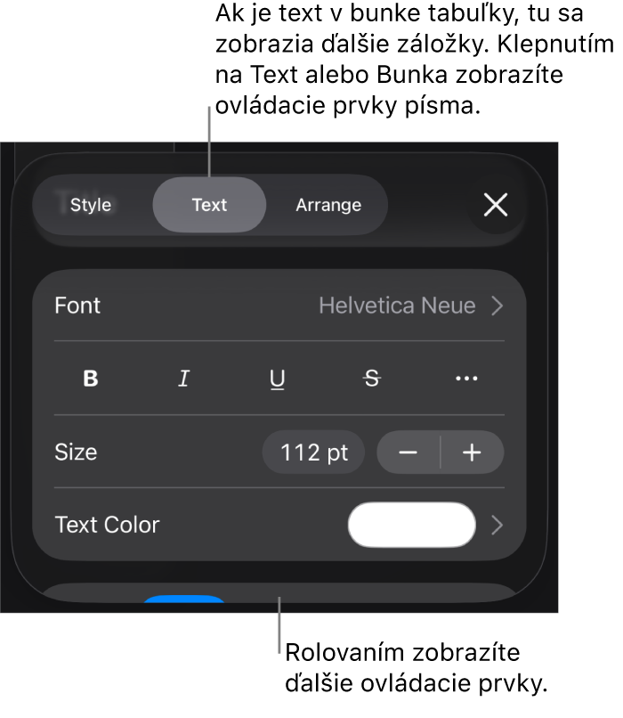This screenshot has height=718, width=623.
Task: Tap the Text Color label
Action: [x=107, y=525]
